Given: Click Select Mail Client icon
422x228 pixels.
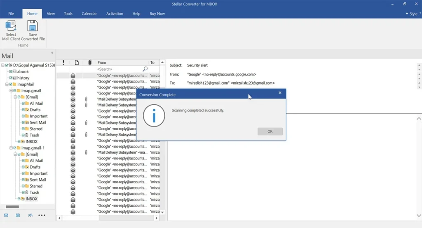Looking at the screenshot, I should [11, 26].
